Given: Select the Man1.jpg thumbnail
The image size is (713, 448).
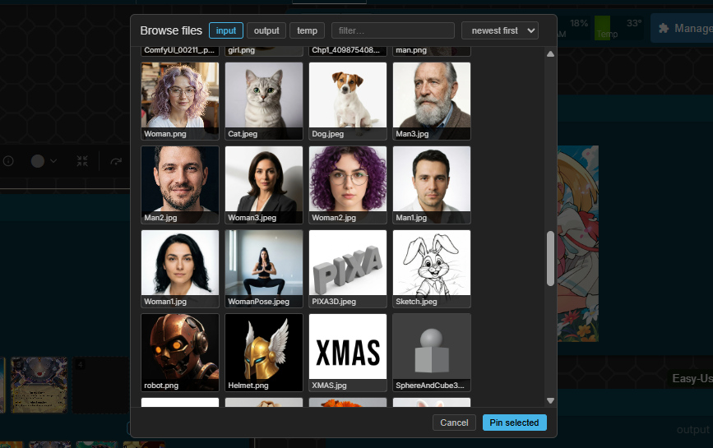Looking at the screenshot, I should (432, 185).
